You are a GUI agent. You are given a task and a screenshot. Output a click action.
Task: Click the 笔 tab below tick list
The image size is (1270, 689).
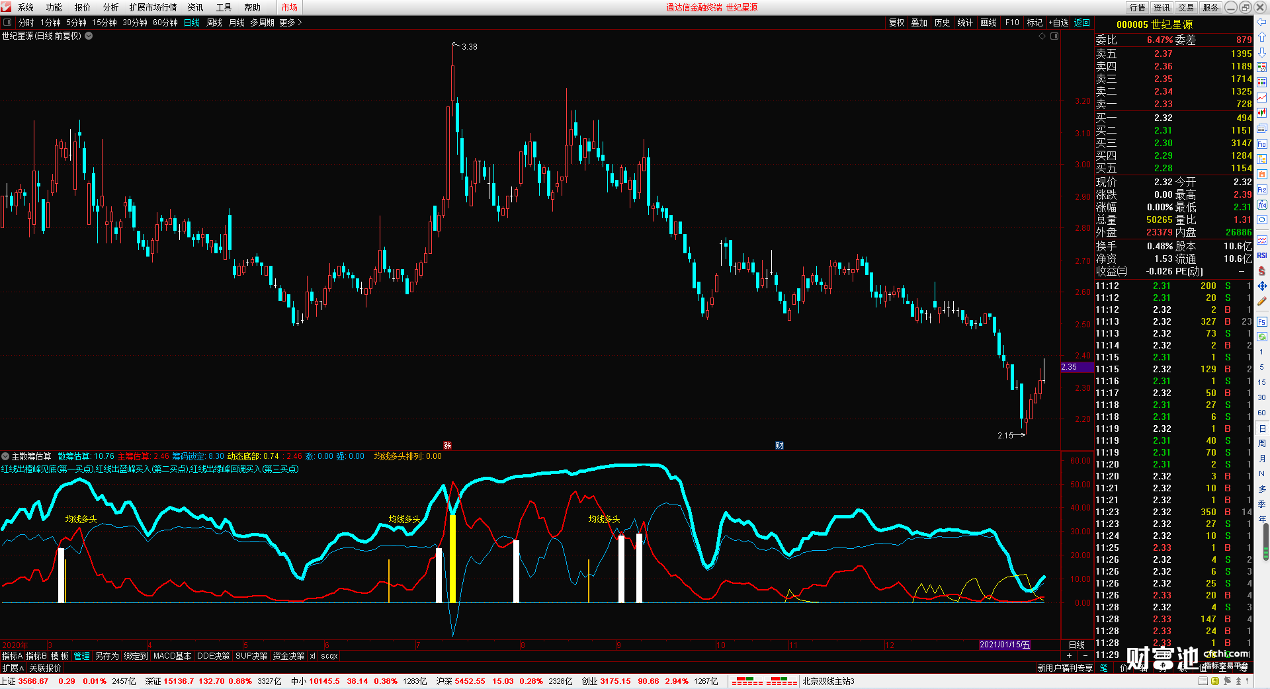tap(1104, 668)
